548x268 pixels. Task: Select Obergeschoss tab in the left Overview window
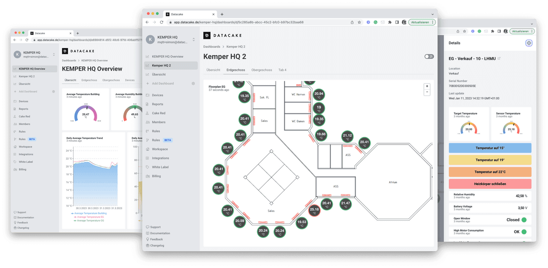pyautogui.click(x=111, y=80)
